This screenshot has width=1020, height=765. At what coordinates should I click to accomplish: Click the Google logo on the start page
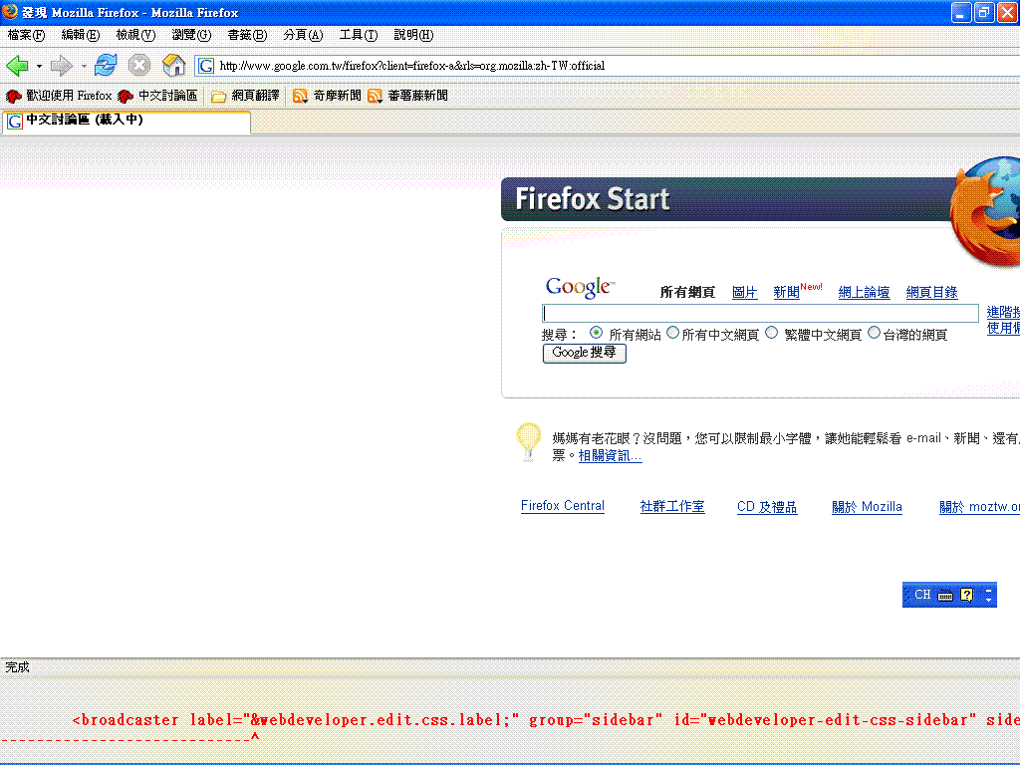click(580, 287)
